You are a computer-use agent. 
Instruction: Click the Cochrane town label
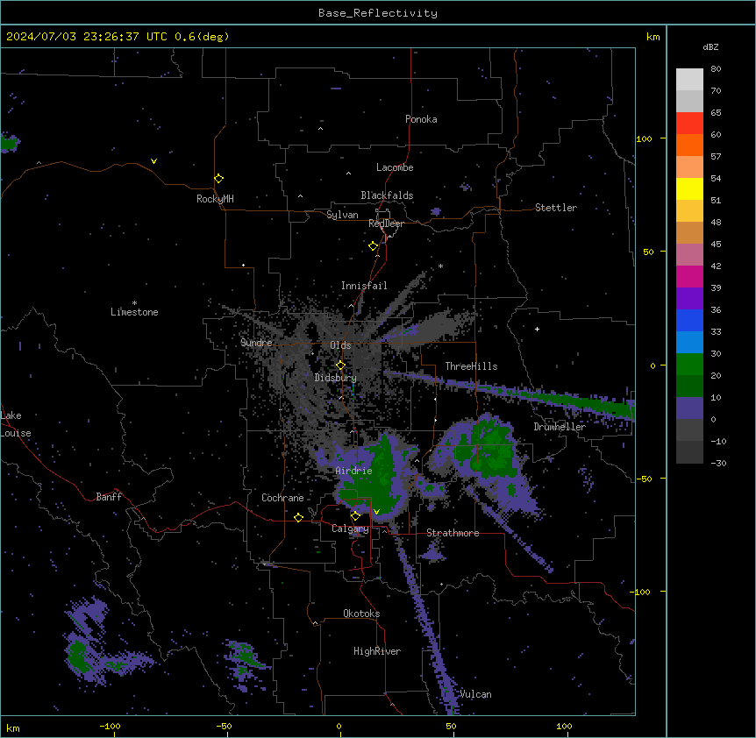tap(282, 498)
